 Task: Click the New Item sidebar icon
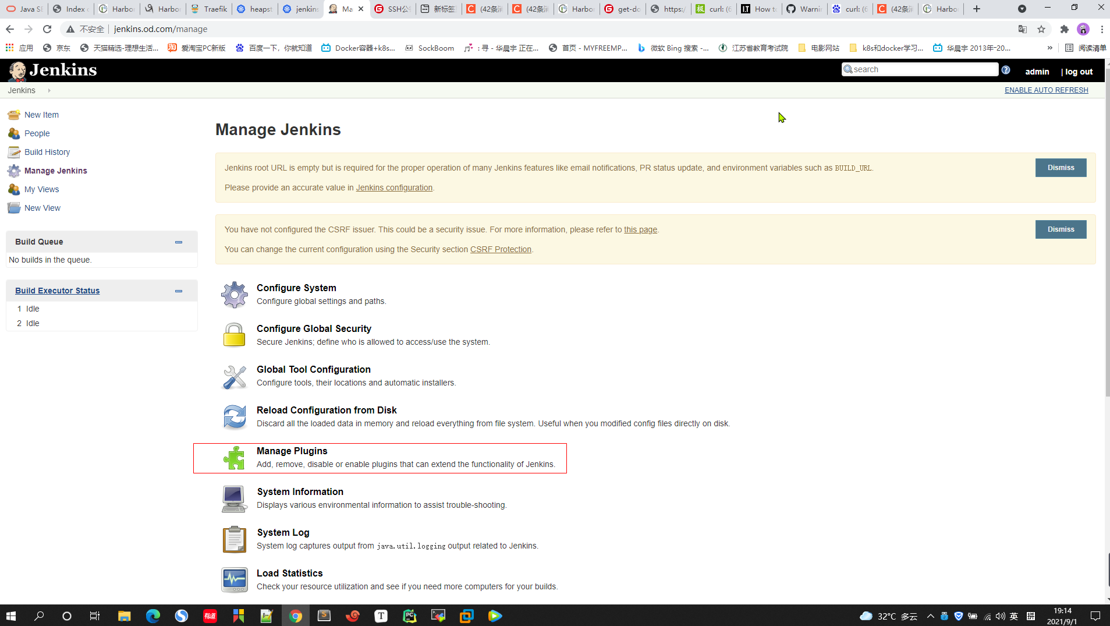click(x=14, y=115)
